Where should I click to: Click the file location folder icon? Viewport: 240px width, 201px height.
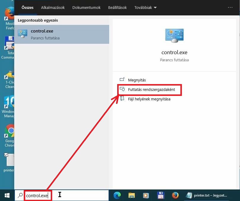coord(122,98)
